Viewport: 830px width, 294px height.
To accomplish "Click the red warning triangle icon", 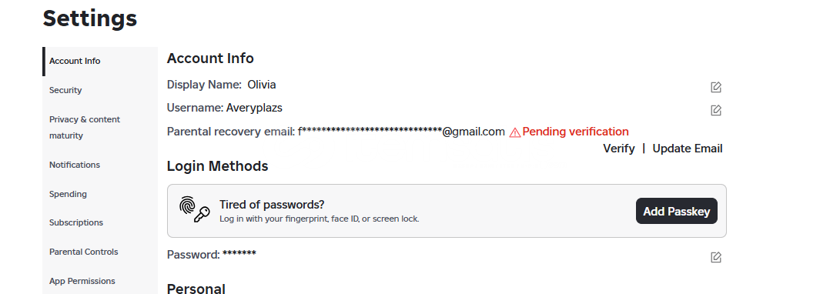I will point(514,132).
